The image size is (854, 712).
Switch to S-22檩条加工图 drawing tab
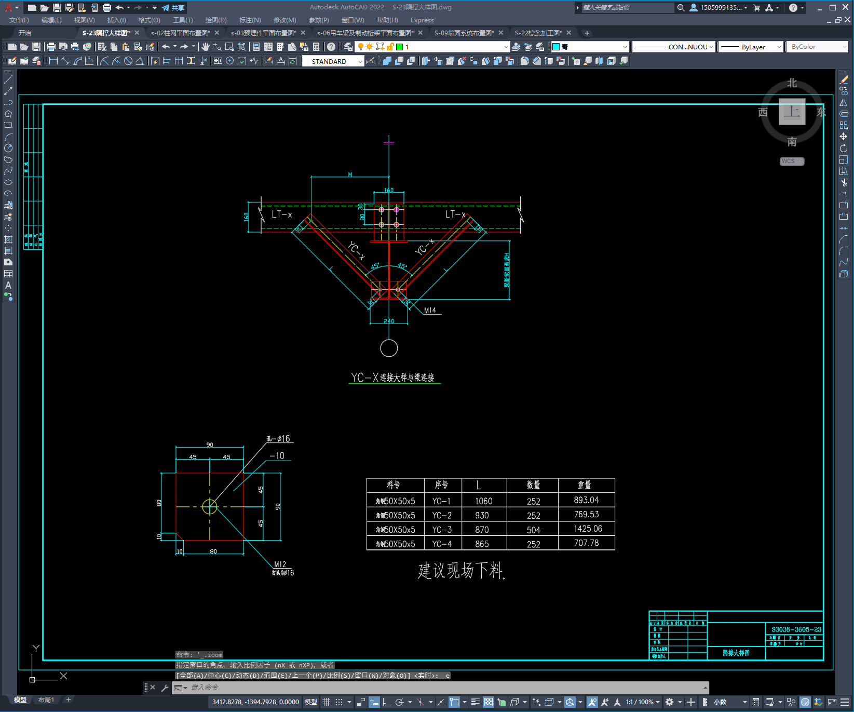pos(538,33)
